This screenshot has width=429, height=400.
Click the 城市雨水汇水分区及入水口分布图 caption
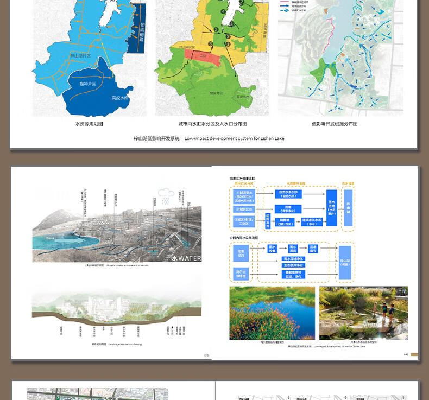coord(212,124)
